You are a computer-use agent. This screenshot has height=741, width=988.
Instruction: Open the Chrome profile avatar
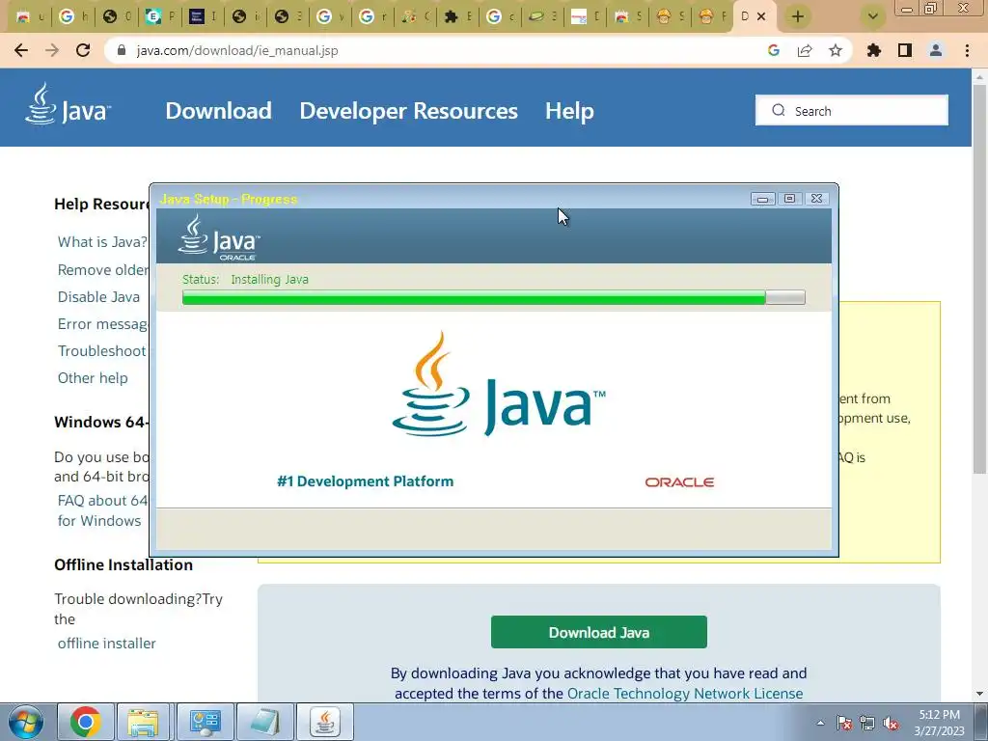point(936,50)
